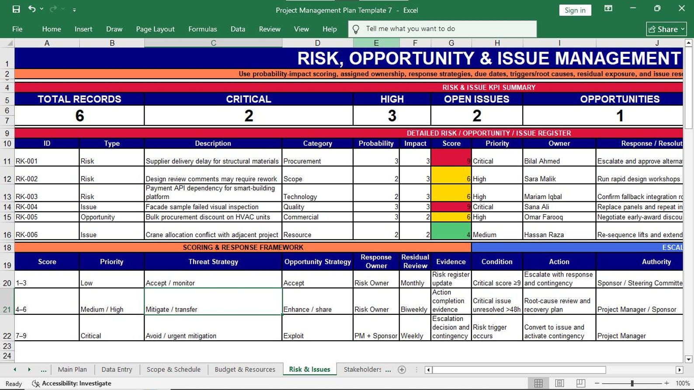The width and height of the screenshot is (694, 390).
Task: Select cell with RK-003
Action: pyautogui.click(x=47, y=193)
